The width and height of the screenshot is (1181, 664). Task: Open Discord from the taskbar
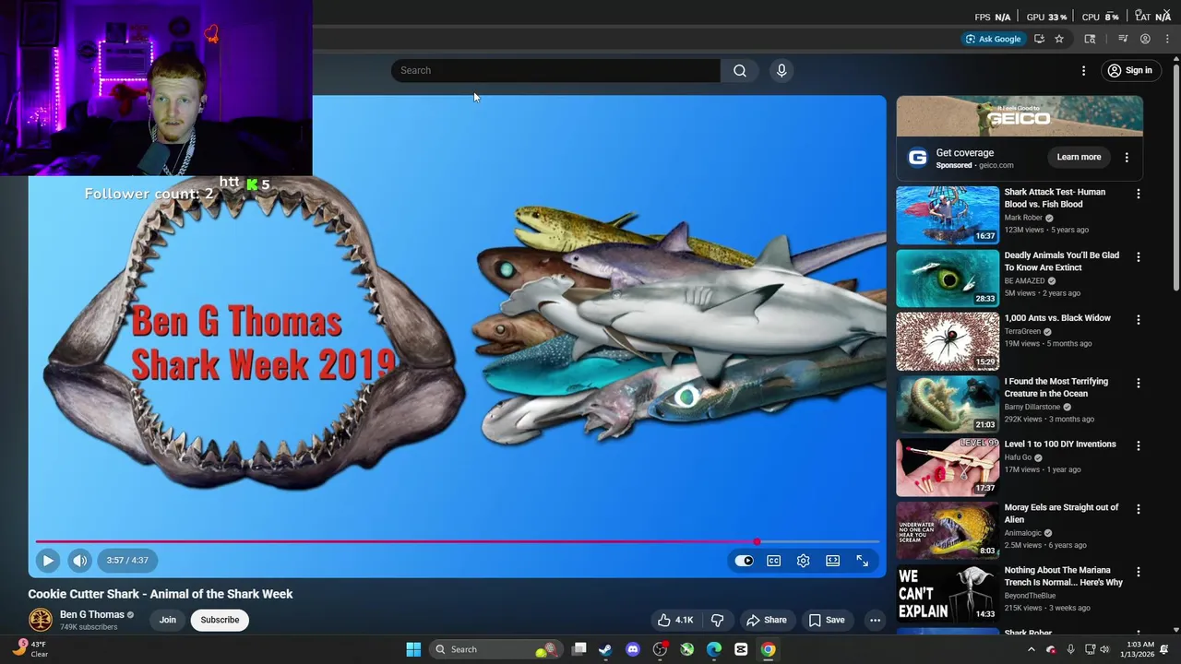(x=632, y=649)
